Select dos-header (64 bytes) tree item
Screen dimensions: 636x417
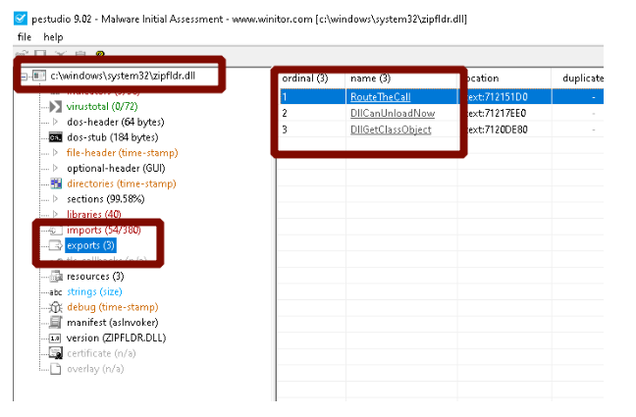click(116, 122)
